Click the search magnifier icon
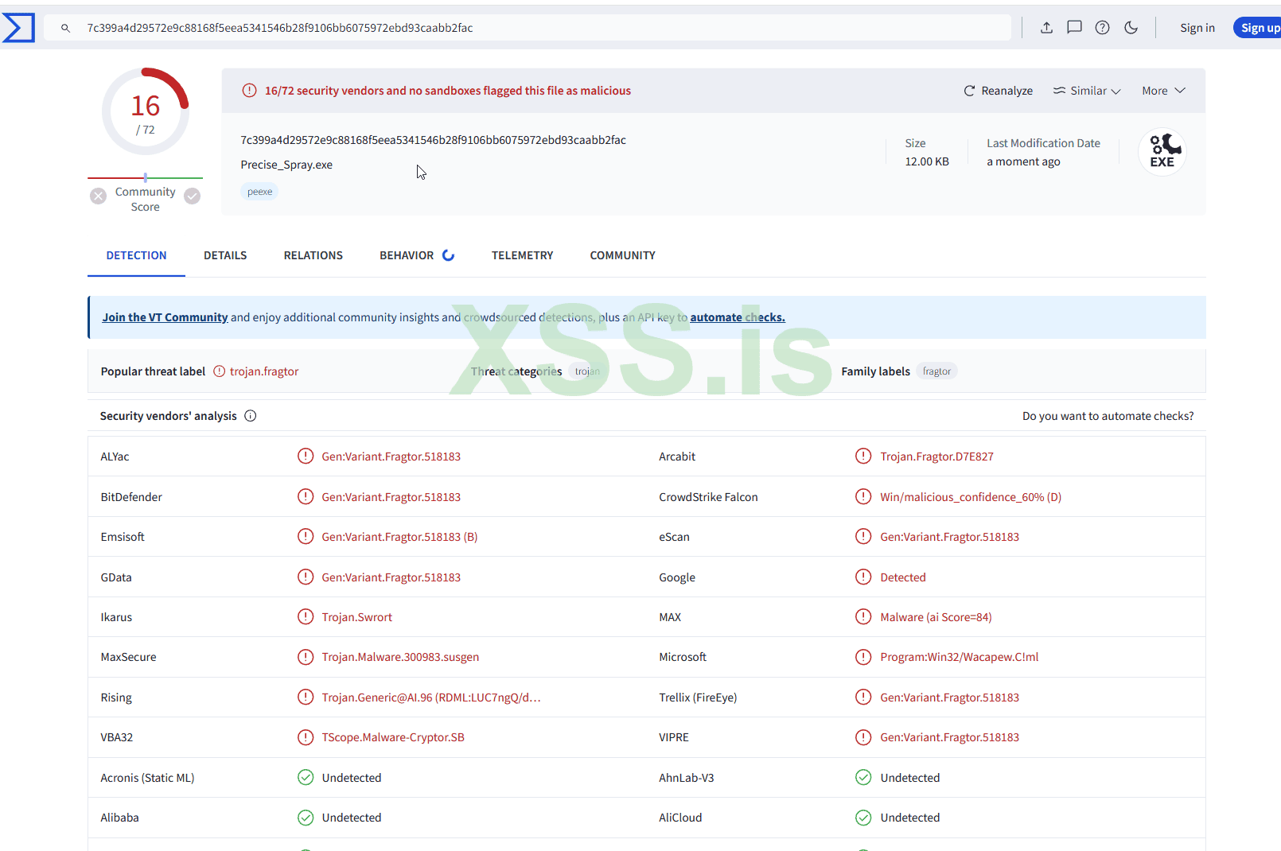Image resolution: width=1281 pixels, height=851 pixels. [66, 28]
